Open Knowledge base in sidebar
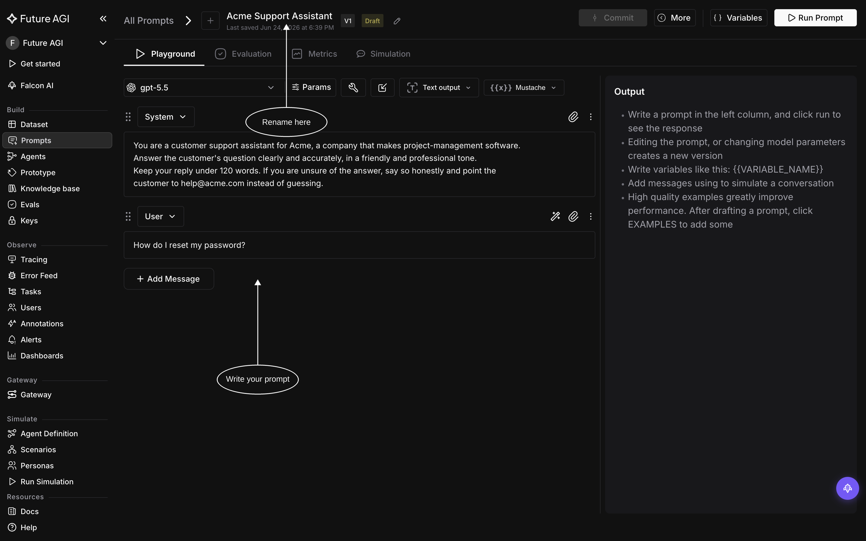 pyautogui.click(x=57, y=189)
